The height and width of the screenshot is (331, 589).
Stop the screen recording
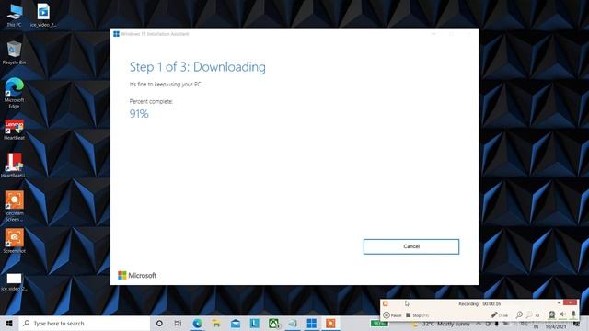click(417, 315)
